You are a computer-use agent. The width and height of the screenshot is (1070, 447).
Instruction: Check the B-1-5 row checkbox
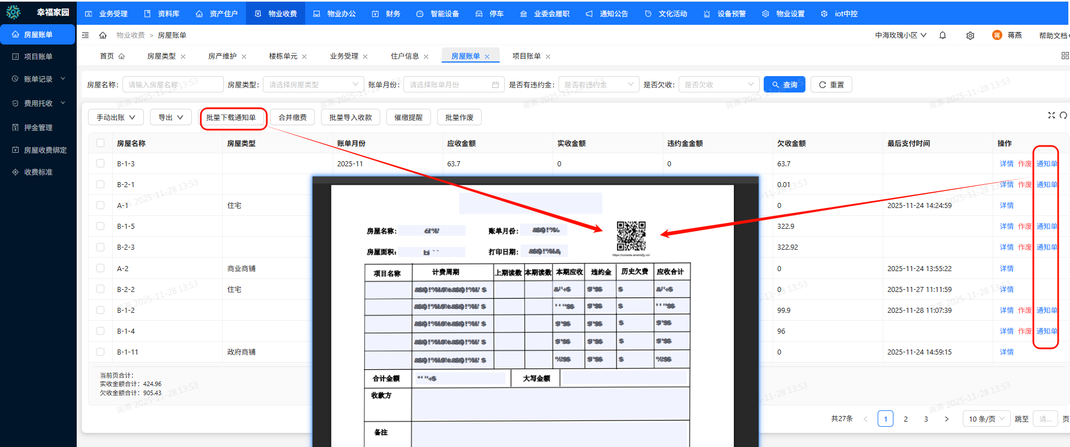point(100,226)
